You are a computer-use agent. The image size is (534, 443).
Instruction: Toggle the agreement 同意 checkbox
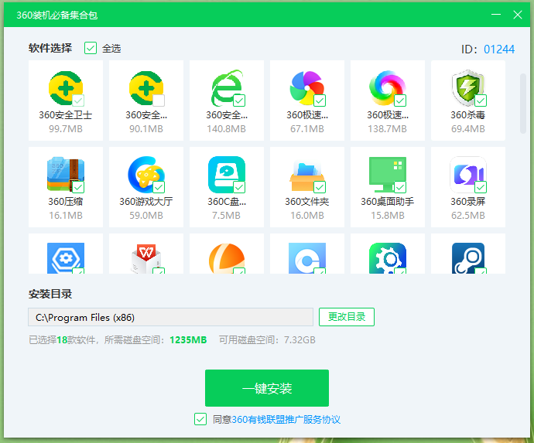pyautogui.click(x=200, y=419)
